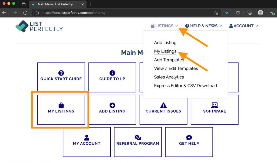Click the browser address bar URL

pos(74,13)
